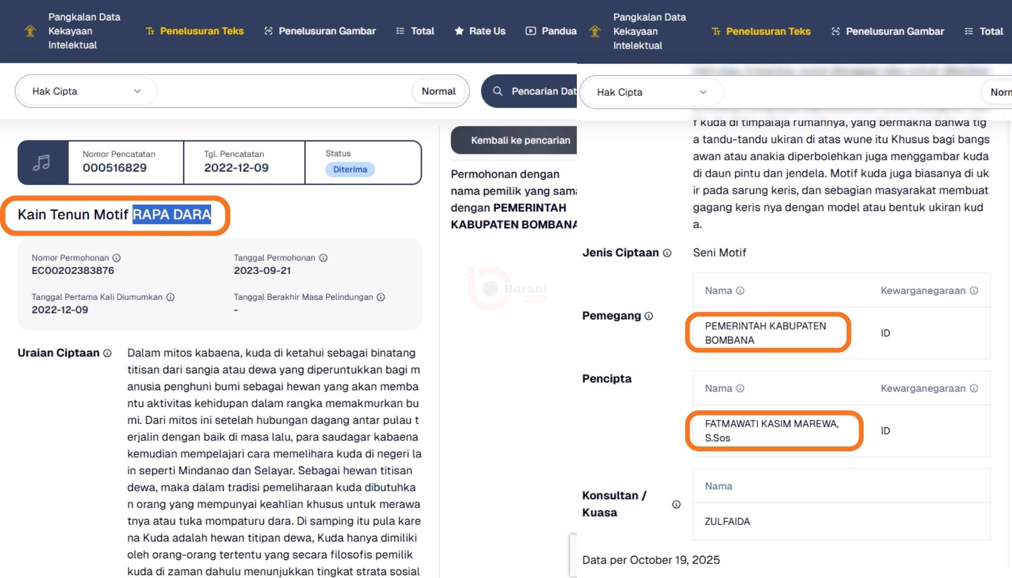Click the magnifier icon beside Pencarian Data
Screen dimensions: 1012x578
[x=497, y=91]
